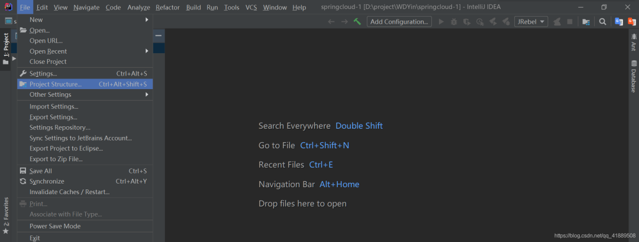Expand the project tree root arrow
Viewport: 639px width, 242px height.
pyautogui.click(x=14, y=58)
